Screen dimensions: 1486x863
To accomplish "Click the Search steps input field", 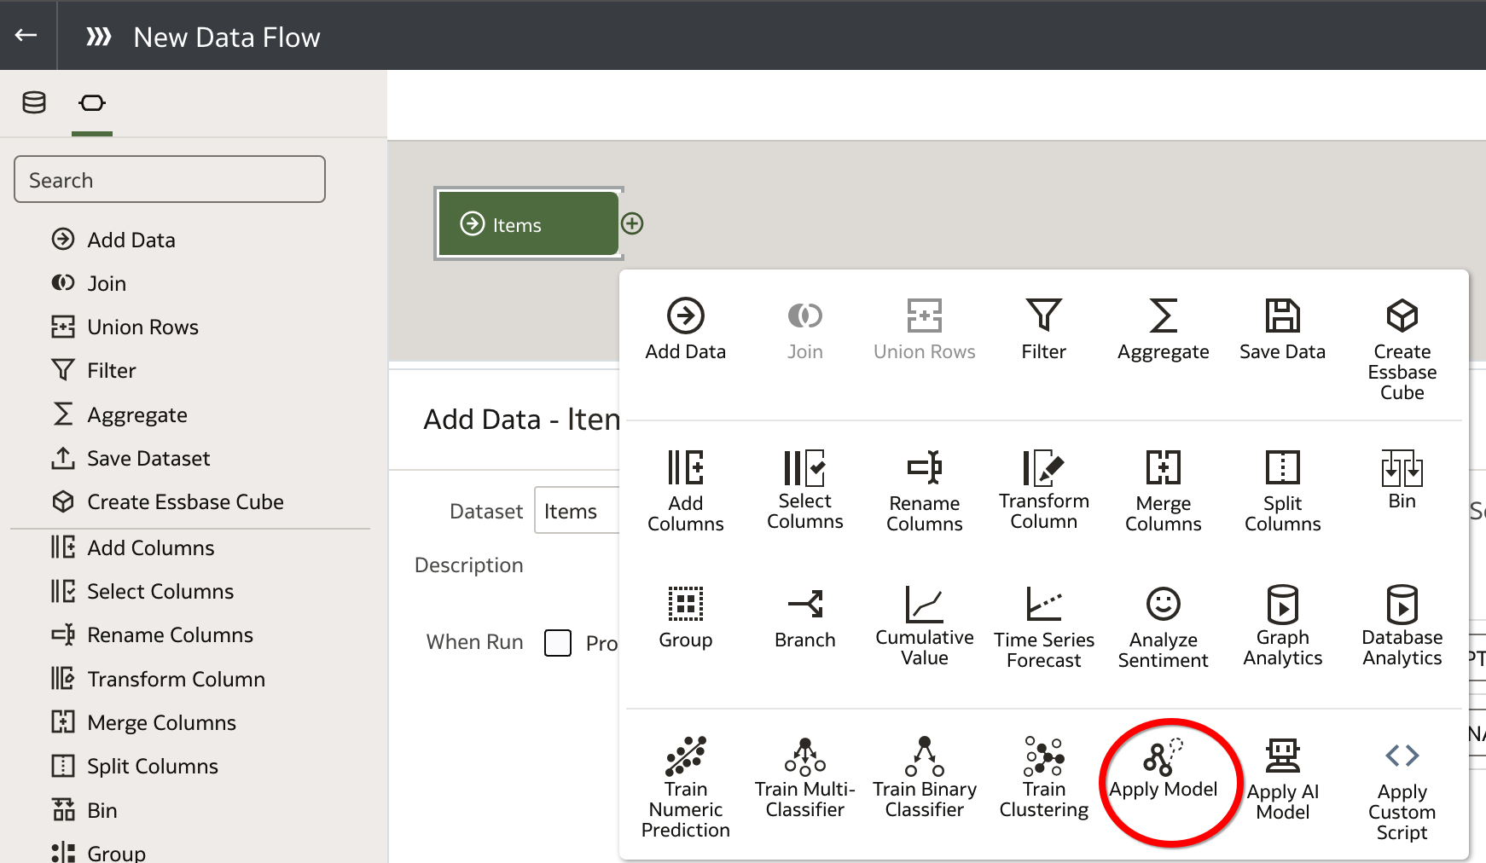I will [170, 180].
